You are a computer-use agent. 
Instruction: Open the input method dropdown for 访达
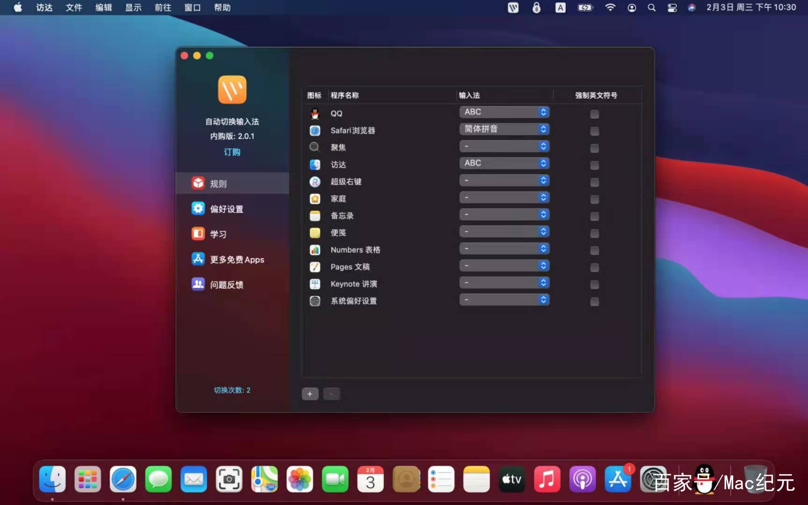pyautogui.click(x=504, y=163)
